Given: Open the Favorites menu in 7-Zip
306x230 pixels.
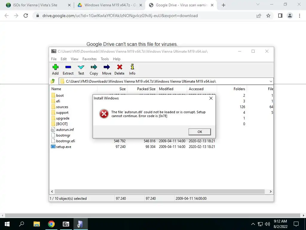Looking at the screenshot, I should [90, 59].
